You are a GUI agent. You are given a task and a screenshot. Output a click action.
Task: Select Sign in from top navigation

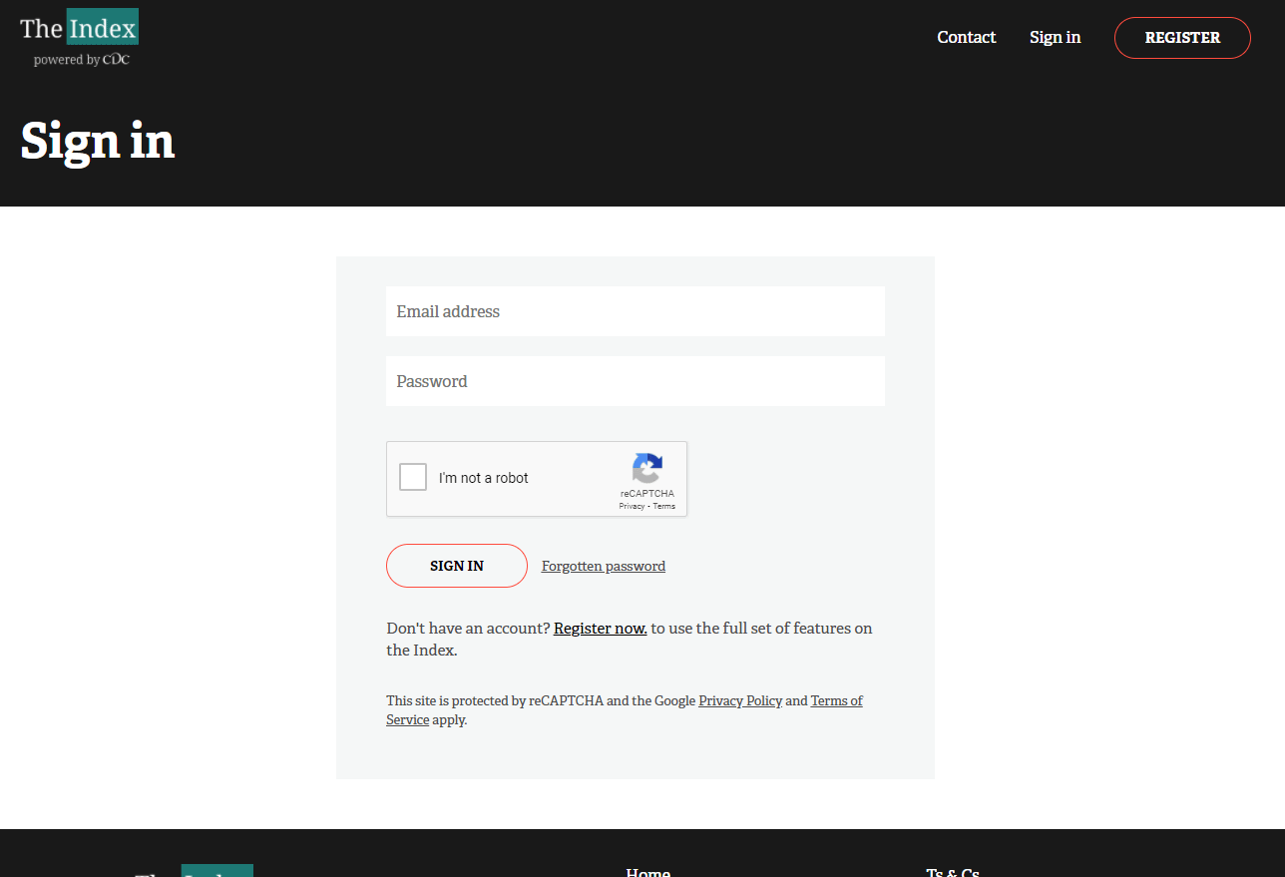point(1055,38)
